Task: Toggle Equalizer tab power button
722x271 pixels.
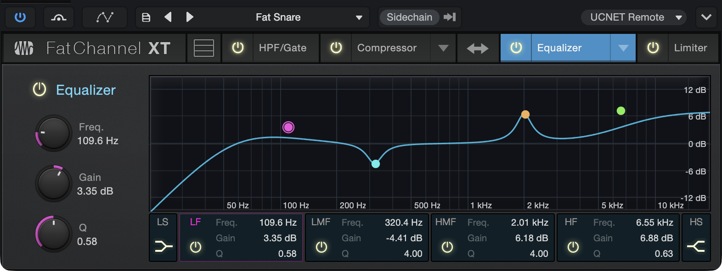Action: [516, 48]
